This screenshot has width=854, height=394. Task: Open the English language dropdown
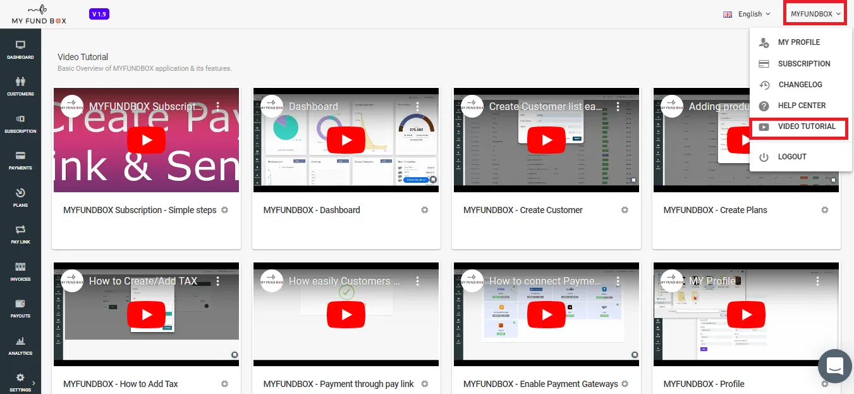pyautogui.click(x=747, y=14)
